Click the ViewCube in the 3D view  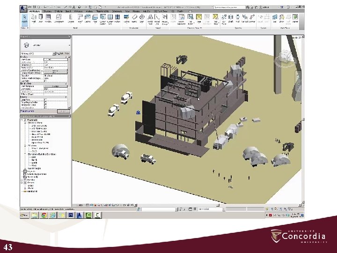(x=286, y=56)
